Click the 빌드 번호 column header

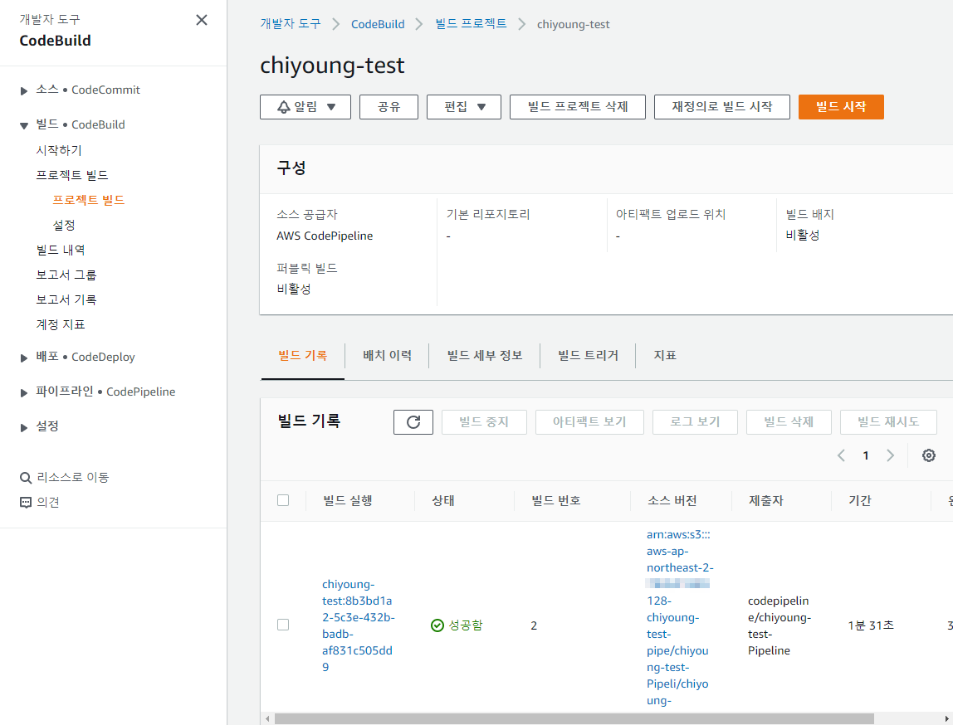pos(556,500)
